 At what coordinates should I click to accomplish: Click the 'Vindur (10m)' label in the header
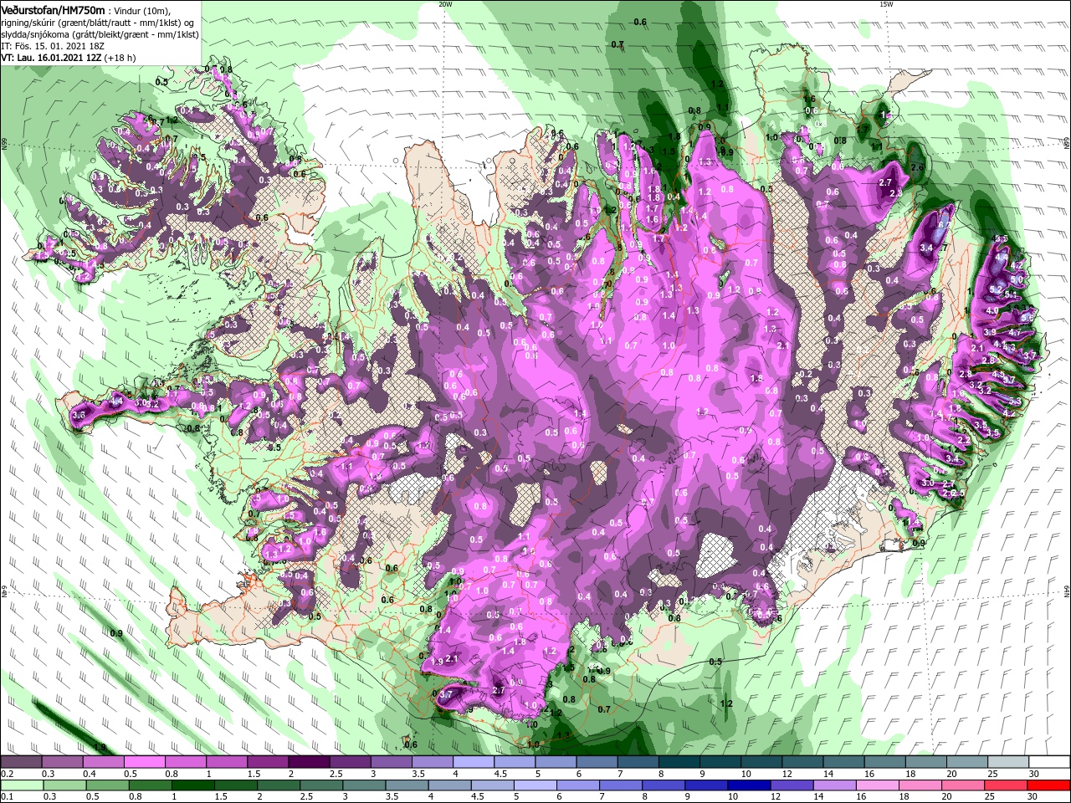(x=142, y=9)
